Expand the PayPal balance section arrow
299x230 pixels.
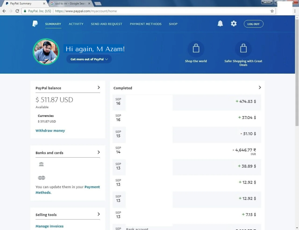pyautogui.click(x=99, y=87)
